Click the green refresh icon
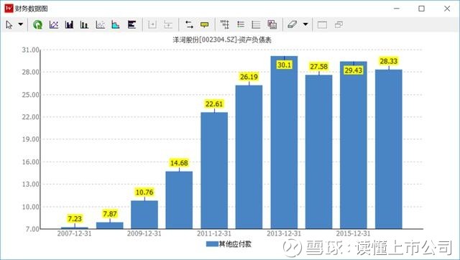Image resolution: width=460 pixels, height=260 pixels. click(37, 24)
